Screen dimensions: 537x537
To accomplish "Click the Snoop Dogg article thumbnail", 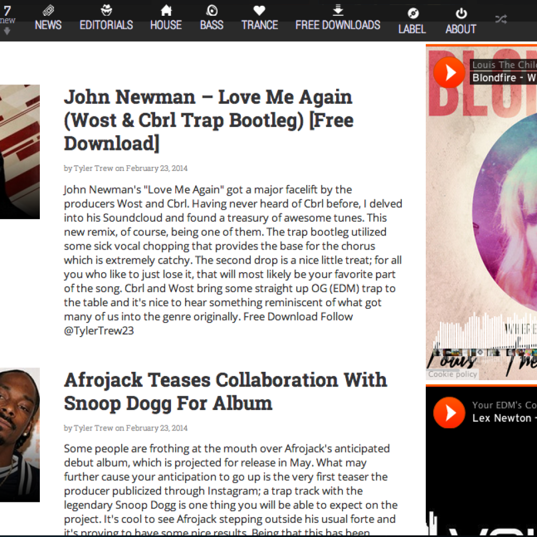I will pos(19,434).
